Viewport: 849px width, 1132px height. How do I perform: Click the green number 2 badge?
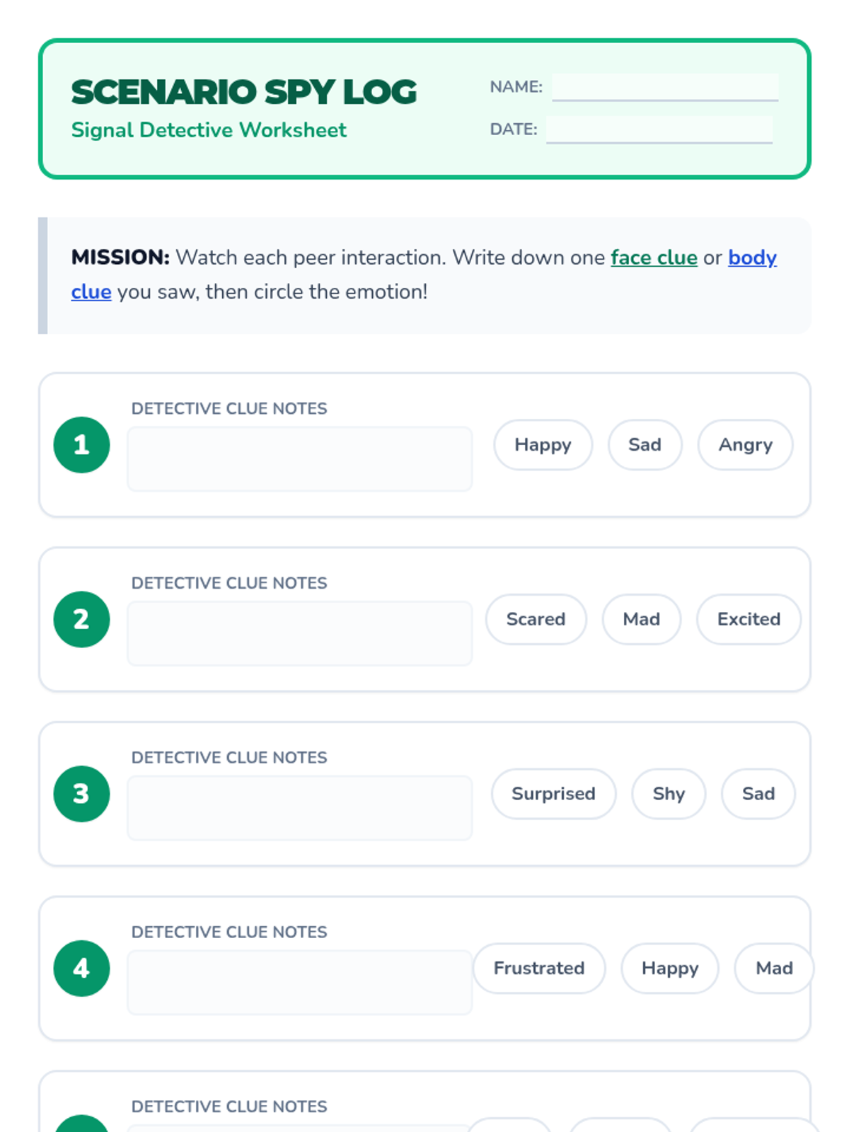coord(81,619)
